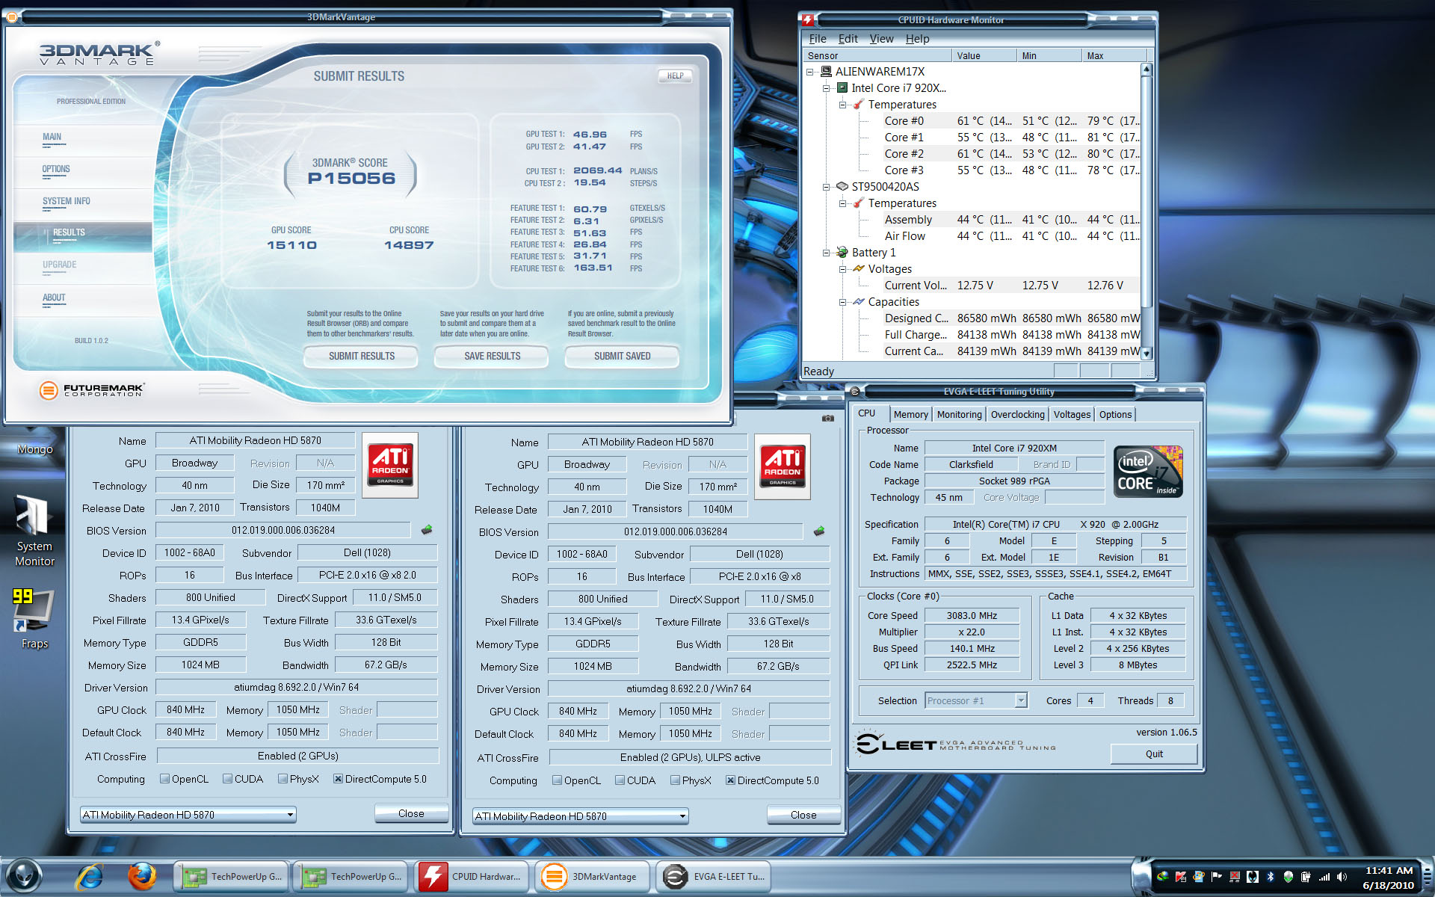The image size is (1435, 897).
Task: Click the Quit button in E-LEET
Action: click(1153, 753)
